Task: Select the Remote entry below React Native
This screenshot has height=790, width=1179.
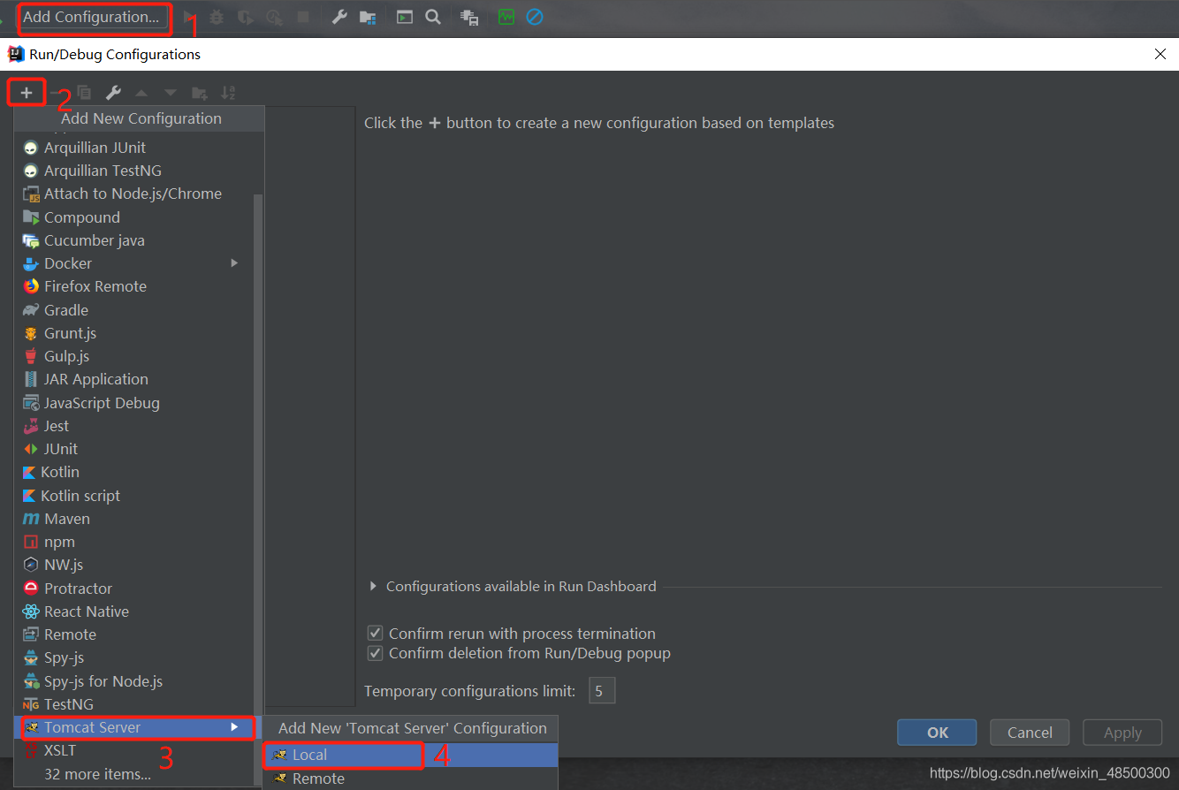Action: pyautogui.click(x=134, y=634)
